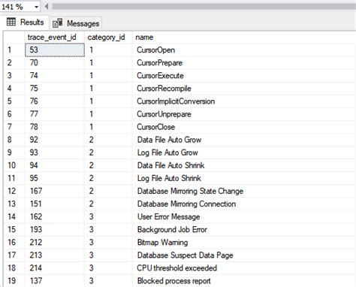Click trace_event_id value 212
The height and width of the screenshot is (287, 356).
[55, 243]
